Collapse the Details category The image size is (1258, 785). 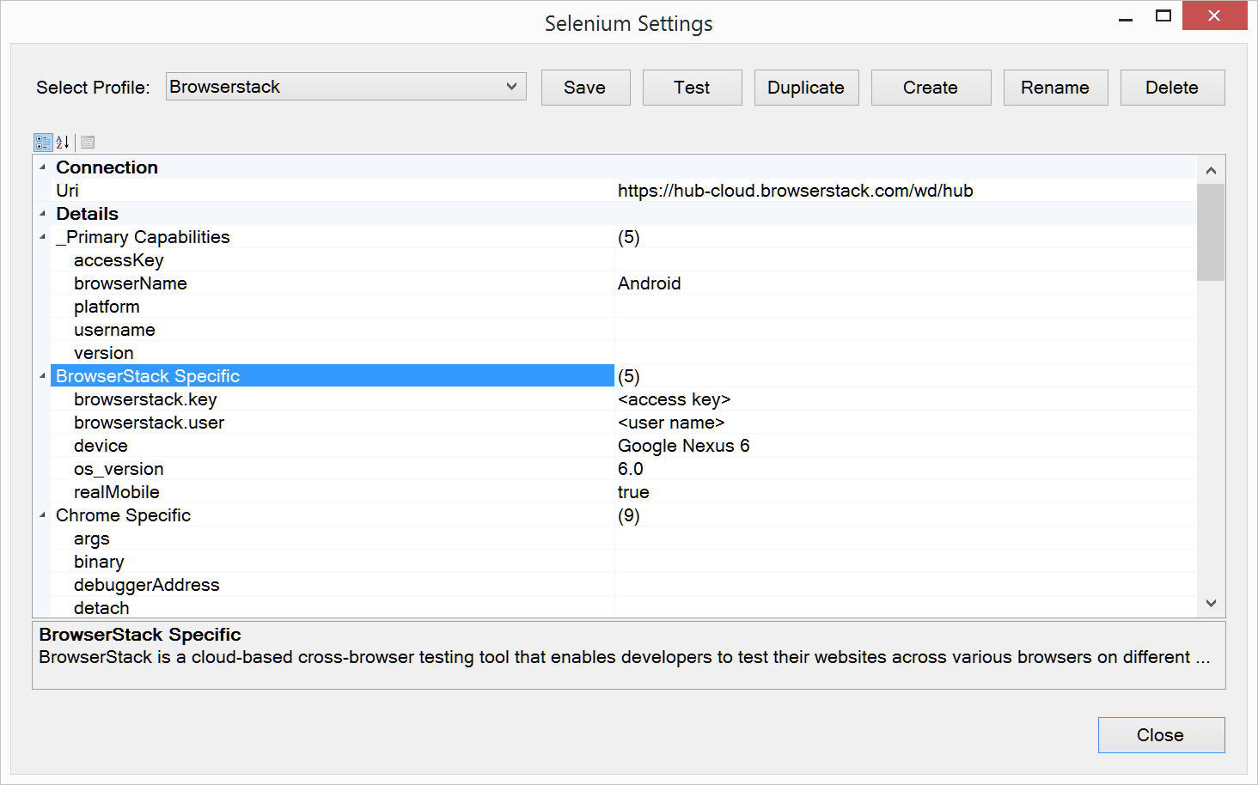[42, 214]
